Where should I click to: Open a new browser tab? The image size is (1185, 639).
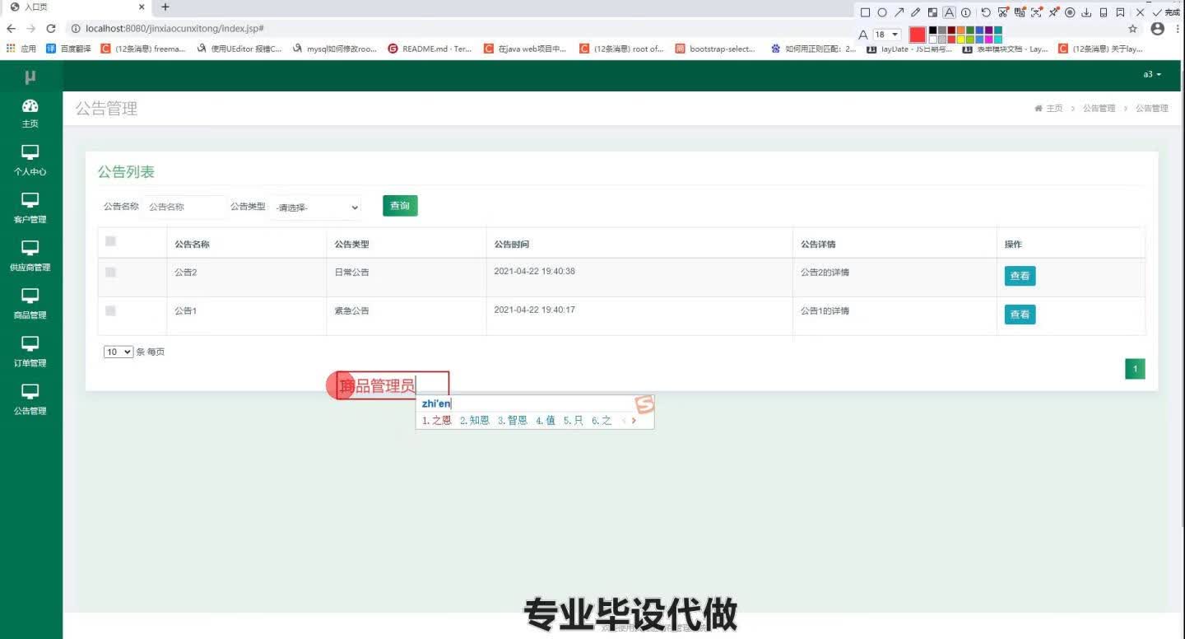165,7
